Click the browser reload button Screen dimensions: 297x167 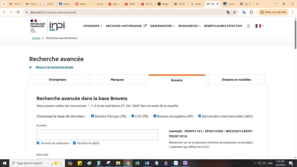(x=18, y=12)
